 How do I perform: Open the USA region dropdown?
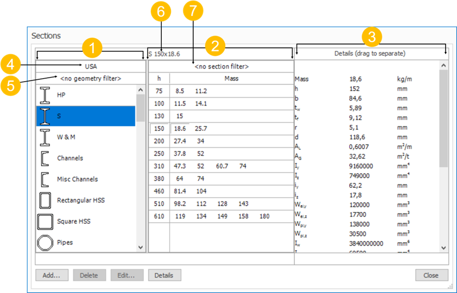tap(91, 66)
